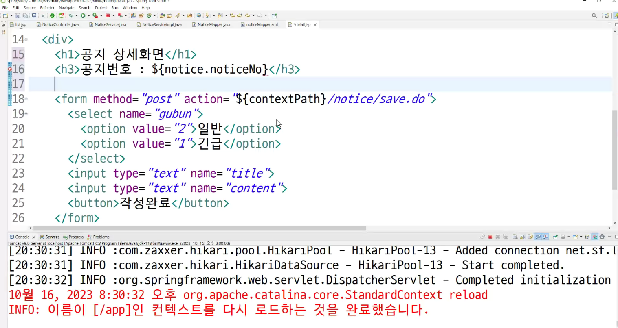
Task: Click Remove All Terminated Launches icon
Action: tap(505, 237)
